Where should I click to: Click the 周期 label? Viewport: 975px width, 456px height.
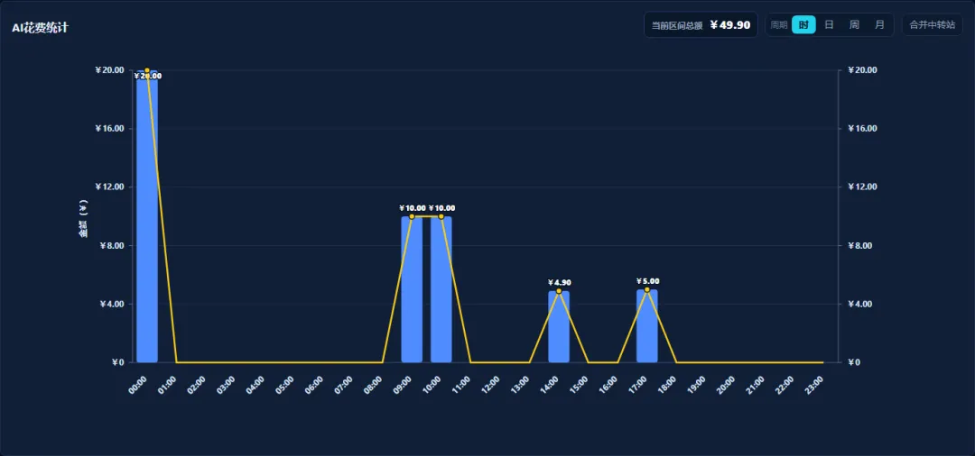tap(779, 25)
